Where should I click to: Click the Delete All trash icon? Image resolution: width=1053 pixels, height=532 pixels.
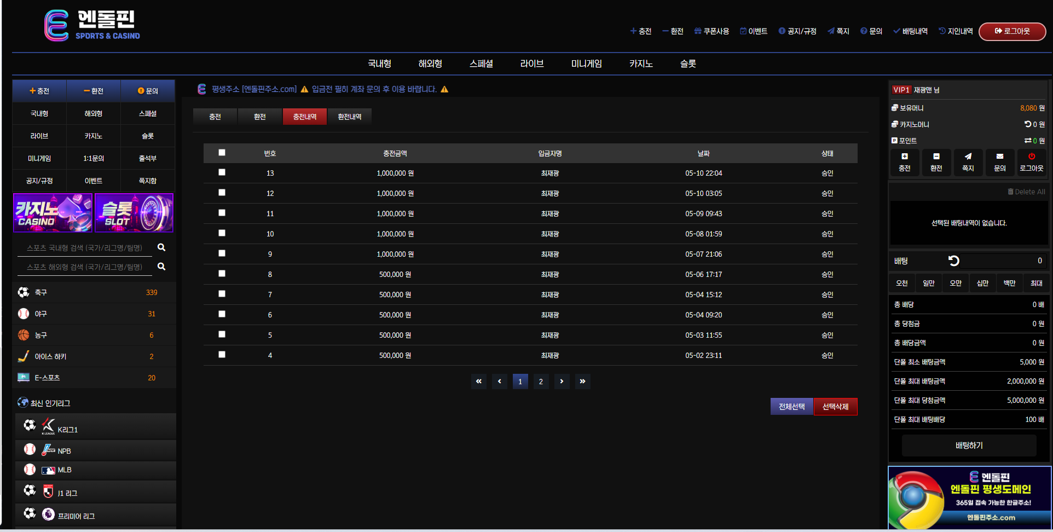click(x=1010, y=192)
